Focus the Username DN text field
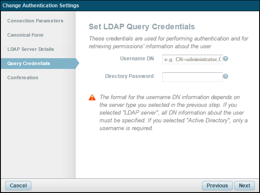The image size is (260, 193). coord(192,59)
